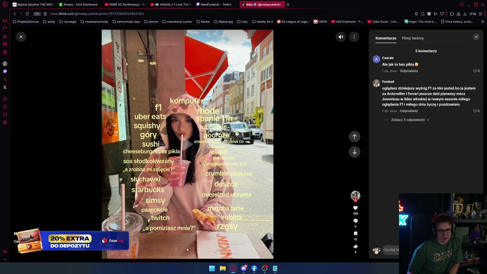The height and width of the screenshot is (274, 487).
Task: Open the three-dot more options menu
Action: [x=354, y=37]
